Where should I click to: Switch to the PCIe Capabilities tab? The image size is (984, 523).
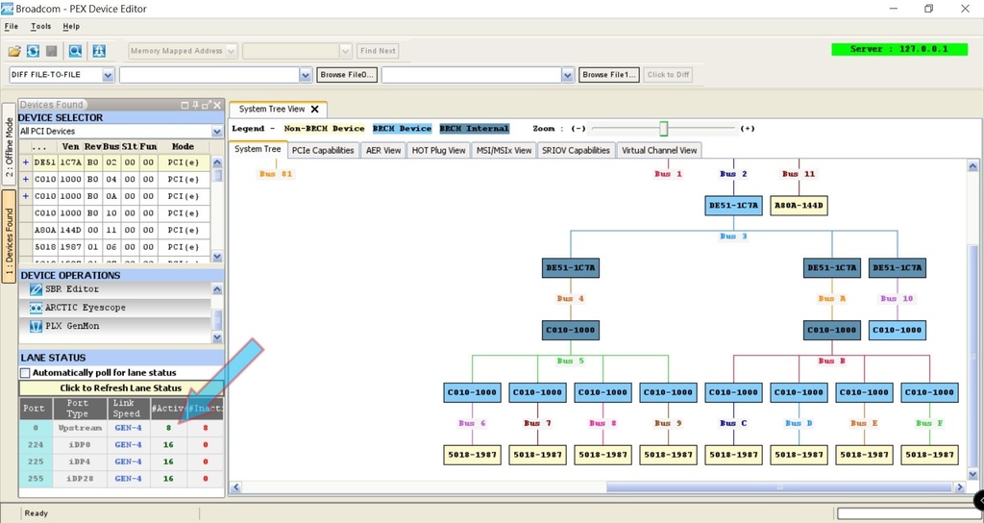tap(323, 151)
